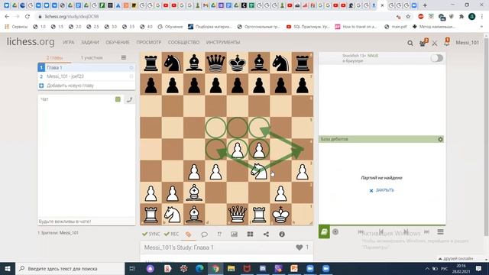
Task: Open the ОБУЧЕНИЕ menu
Action: (118, 42)
